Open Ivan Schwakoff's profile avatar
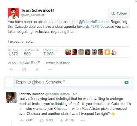 click(x=13, y=13)
